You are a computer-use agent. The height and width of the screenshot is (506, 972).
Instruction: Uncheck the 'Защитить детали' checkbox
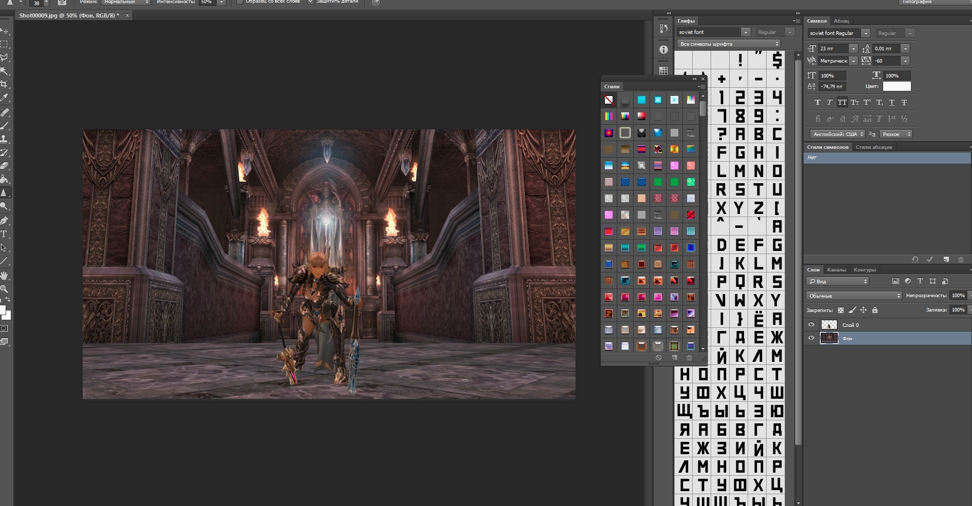point(311,2)
